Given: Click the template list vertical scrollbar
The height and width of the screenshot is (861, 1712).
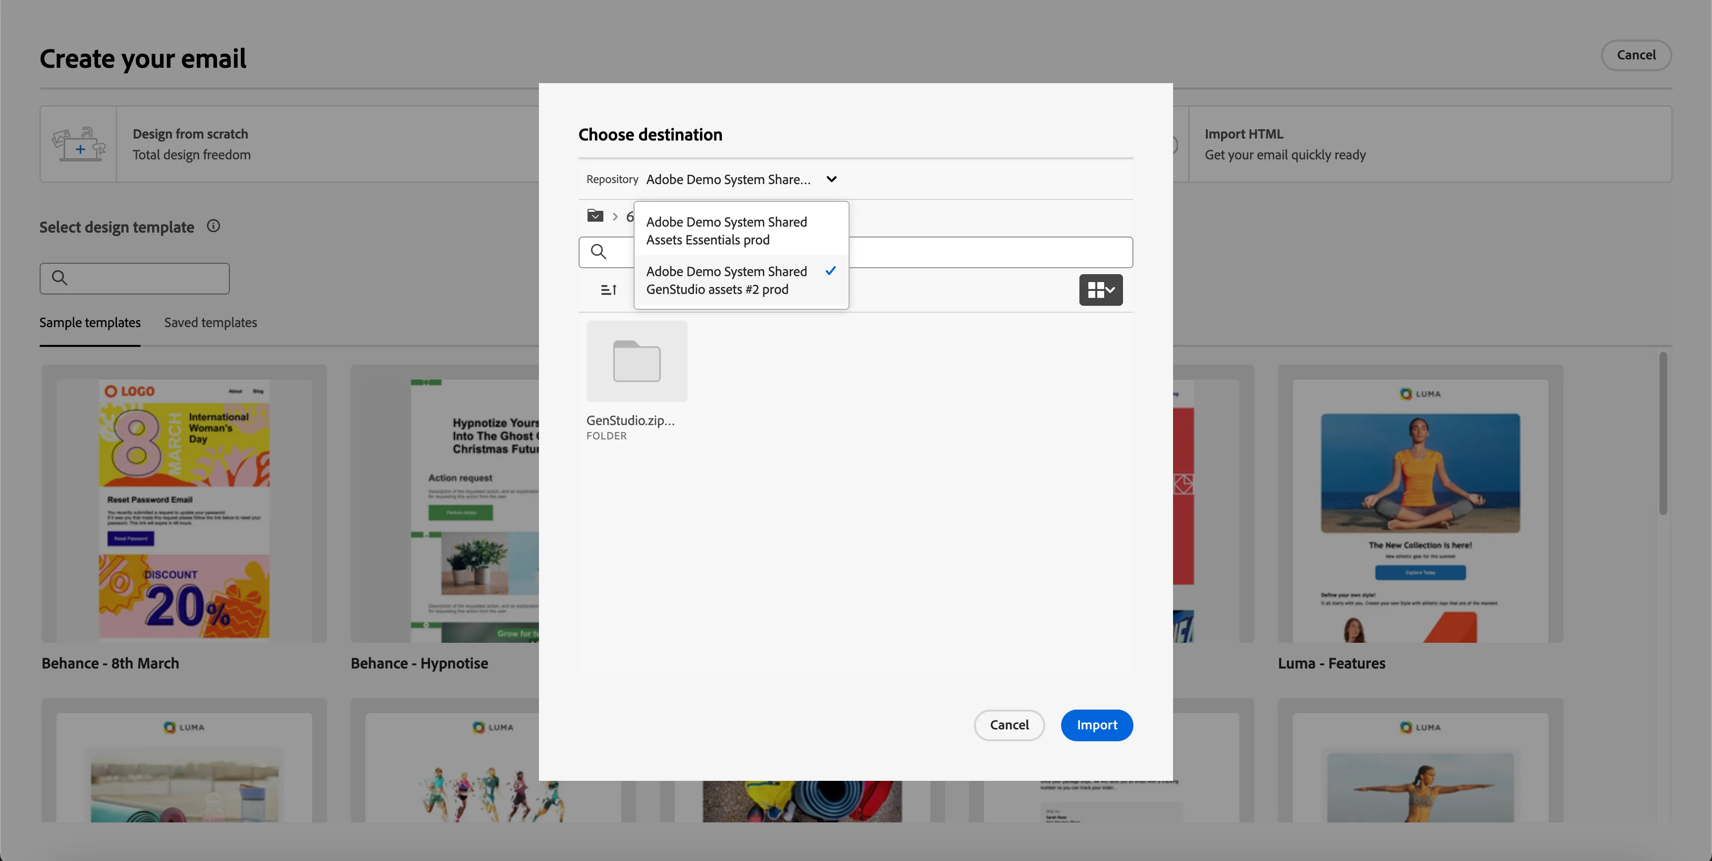Looking at the screenshot, I should coord(1663,433).
